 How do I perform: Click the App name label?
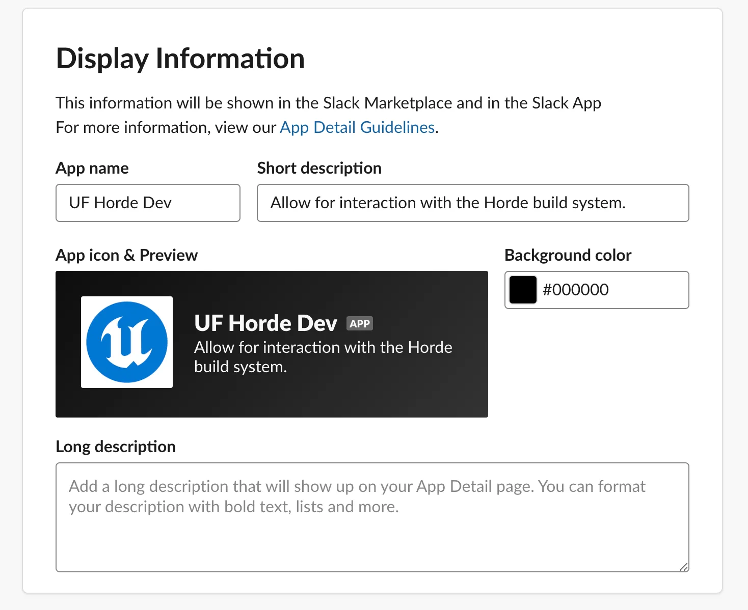92,168
